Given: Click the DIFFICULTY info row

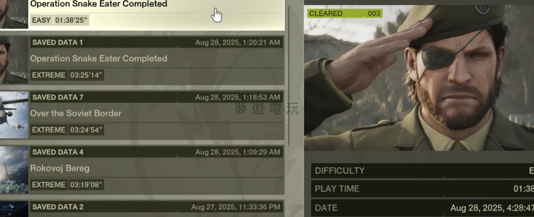Looking at the screenshot, I should [423, 171].
